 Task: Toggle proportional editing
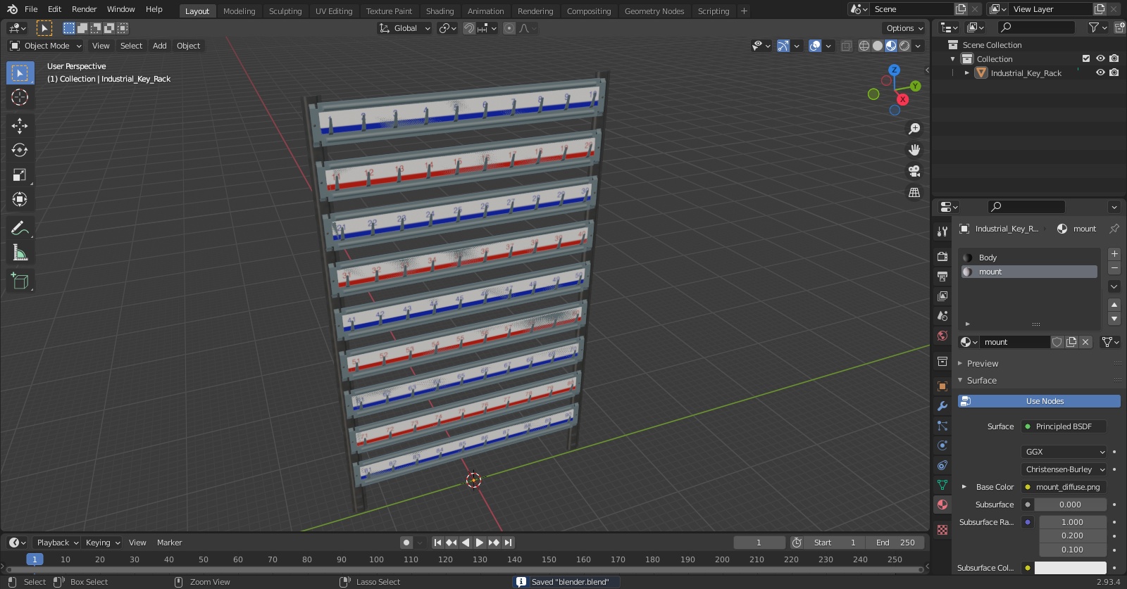tap(509, 28)
